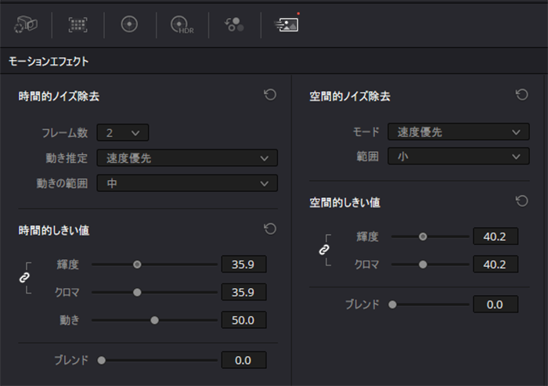Open the フレーム数 dropdown
Image resolution: width=548 pixels, height=386 pixels.
123,133
